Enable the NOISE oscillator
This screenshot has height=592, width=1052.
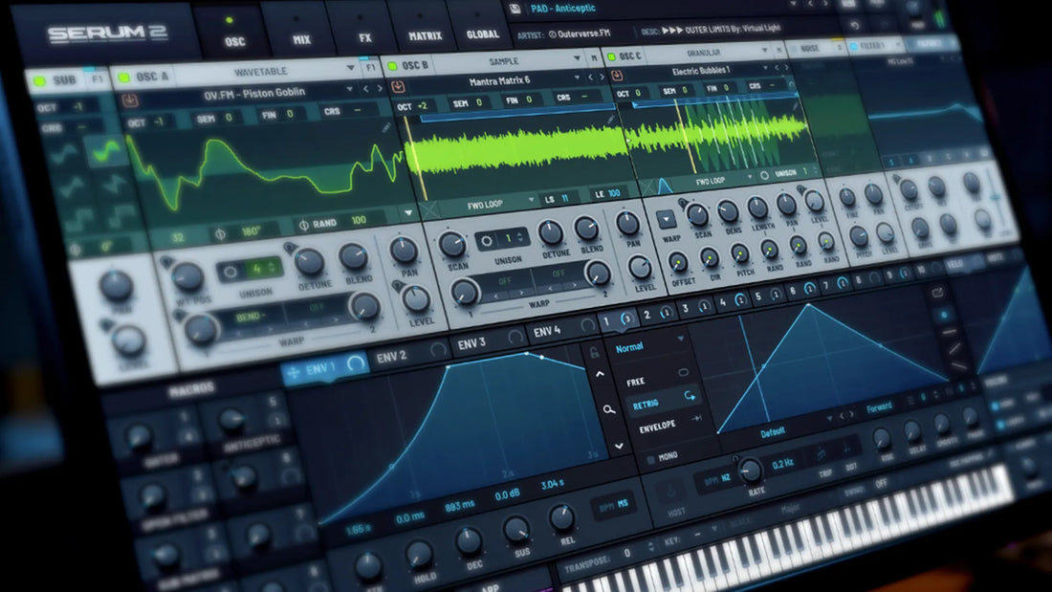click(795, 49)
